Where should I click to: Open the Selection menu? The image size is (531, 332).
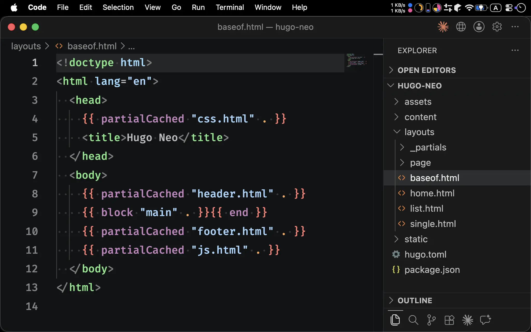click(x=118, y=7)
